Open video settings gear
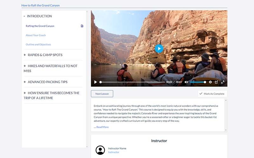 [210, 82]
